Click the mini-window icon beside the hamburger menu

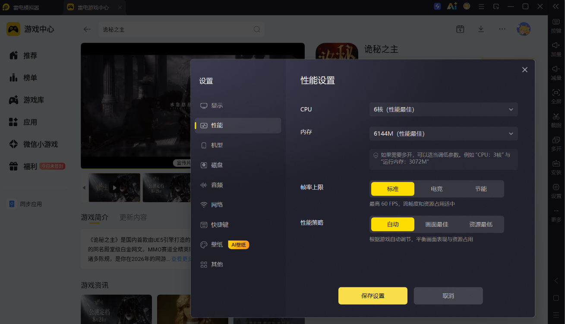click(x=496, y=6)
